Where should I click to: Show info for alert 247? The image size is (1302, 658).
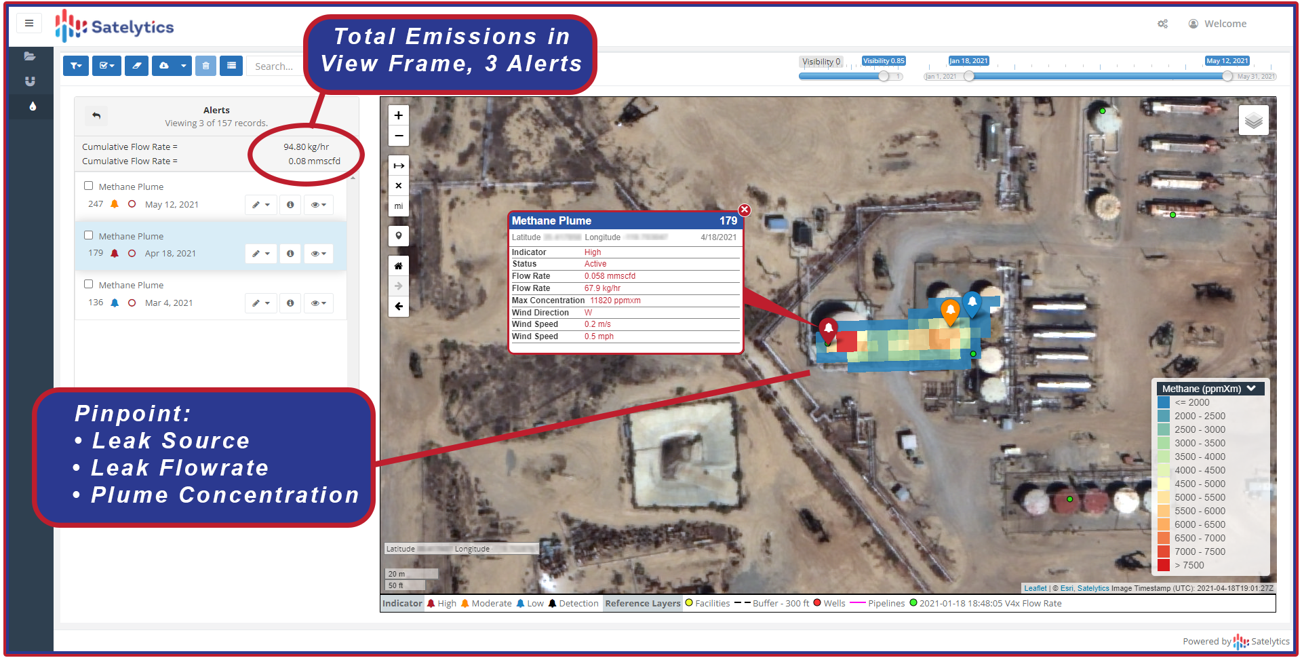point(290,205)
